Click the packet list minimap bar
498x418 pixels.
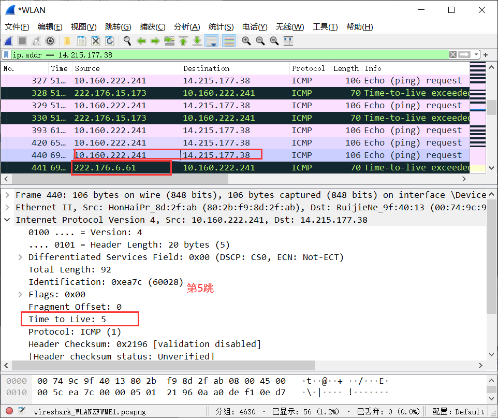478,118
